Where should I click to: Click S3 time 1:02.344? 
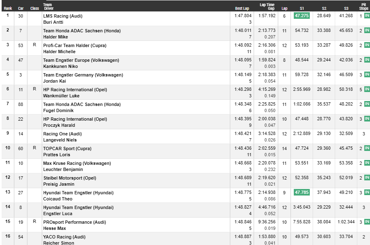coord(346,222)
